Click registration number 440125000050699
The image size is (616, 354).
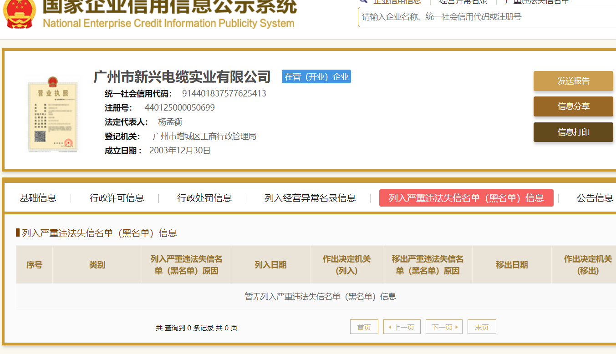point(179,108)
